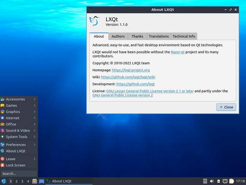Expand the System Tools submenu arrow
This screenshot has width=246, height=185.
pos(35,137)
